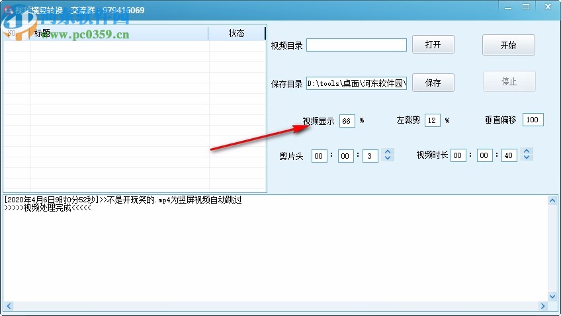
Task: Click log scrollbar up arrow
Action: click(x=552, y=200)
